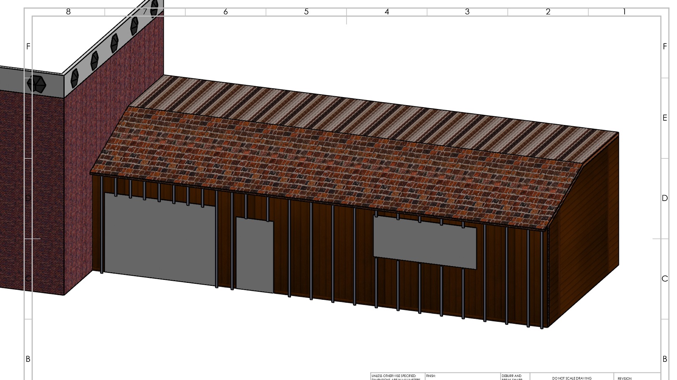677x380 pixels.
Task: Click the UNLESS OTHERWISE SPECIFIED notes cell
Action: tap(397, 377)
